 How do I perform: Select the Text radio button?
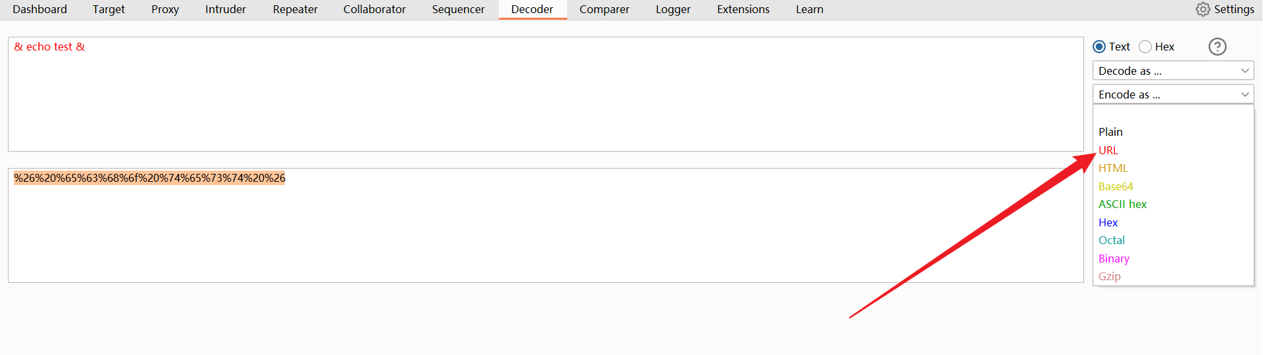(x=1099, y=47)
